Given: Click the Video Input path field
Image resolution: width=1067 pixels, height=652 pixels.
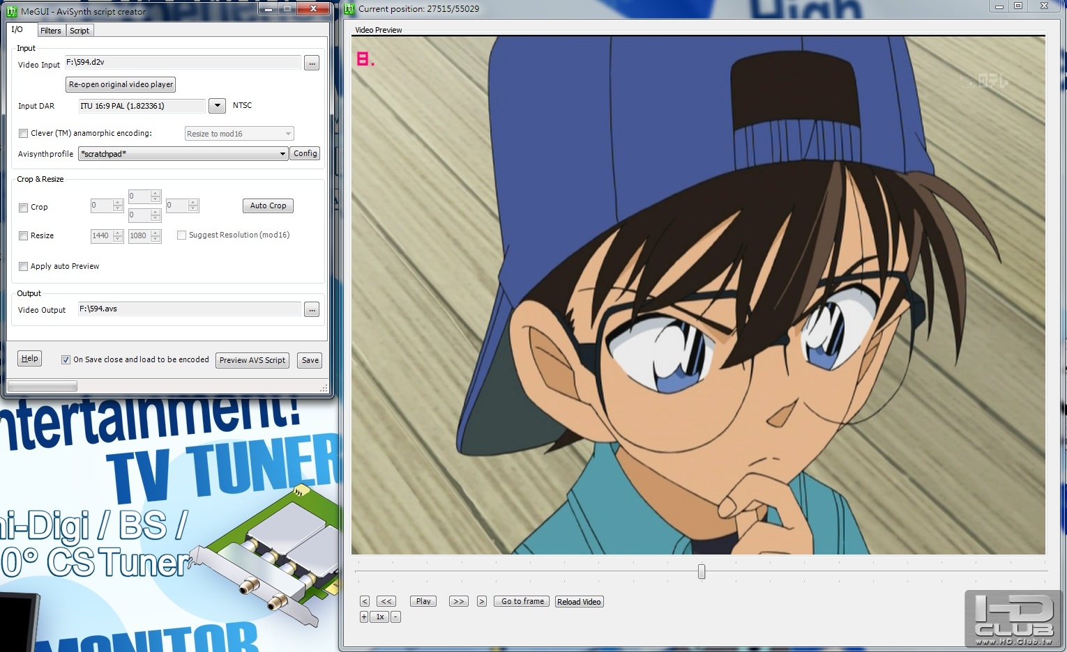Looking at the screenshot, I should 183,62.
